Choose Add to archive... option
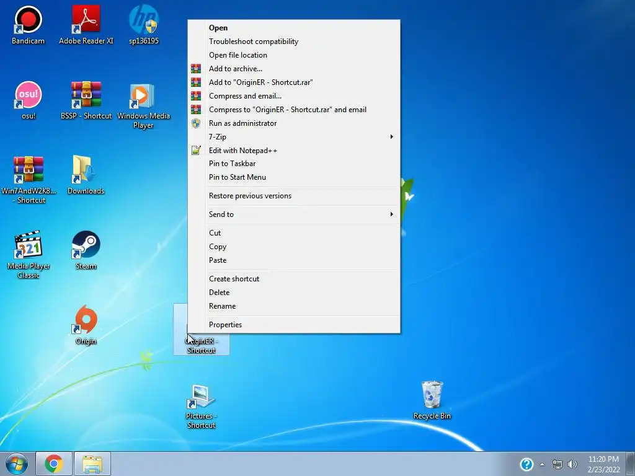This screenshot has height=476, width=635. pyautogui.click(x=294, y=69)
